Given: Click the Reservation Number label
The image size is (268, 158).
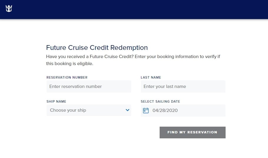Looking at the screenshot, I should [x=67, y=77].
